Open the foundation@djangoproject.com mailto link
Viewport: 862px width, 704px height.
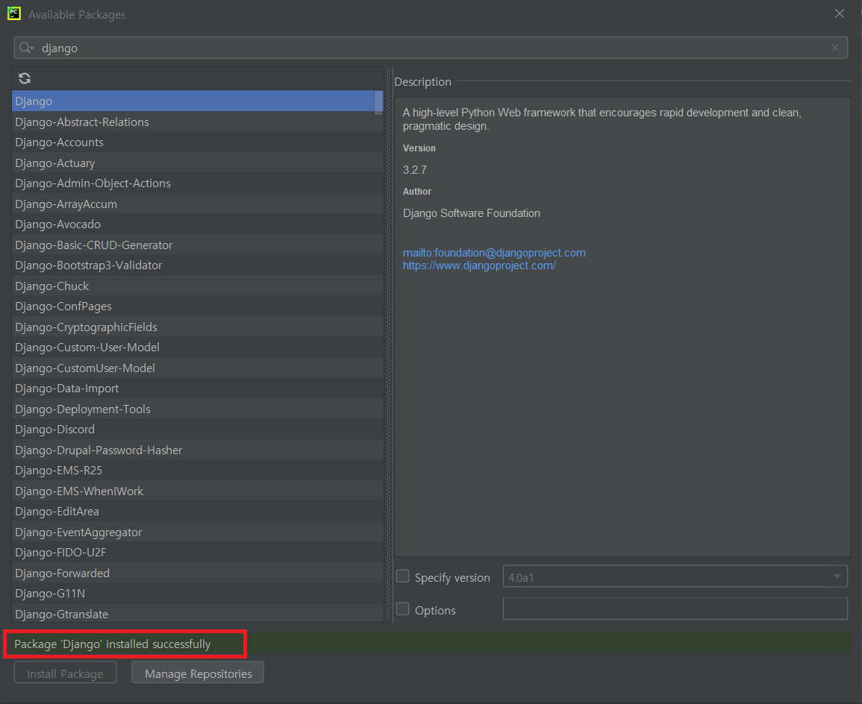tap(493, 253)
